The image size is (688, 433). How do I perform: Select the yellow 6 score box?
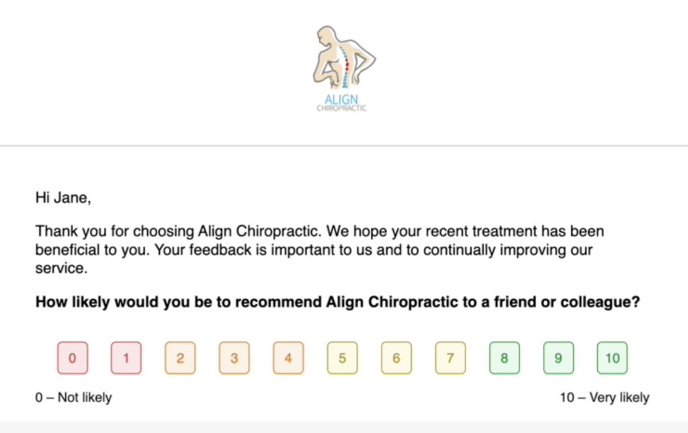click(396, 358)
